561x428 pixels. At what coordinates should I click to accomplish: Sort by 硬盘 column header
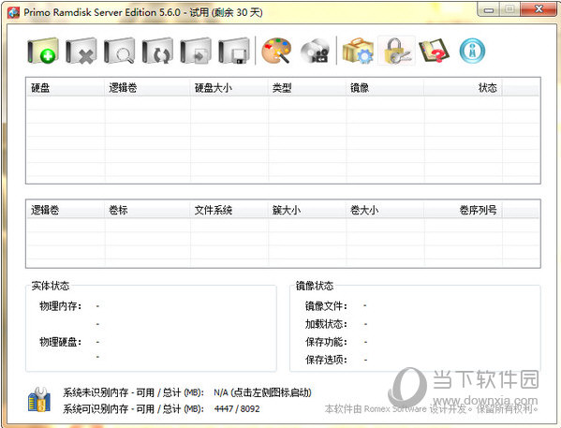tap(66, 88)
